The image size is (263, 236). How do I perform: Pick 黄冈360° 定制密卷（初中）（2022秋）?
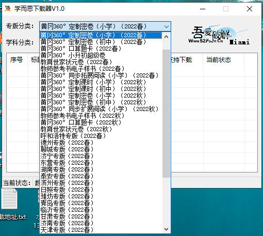pos(101,102)
